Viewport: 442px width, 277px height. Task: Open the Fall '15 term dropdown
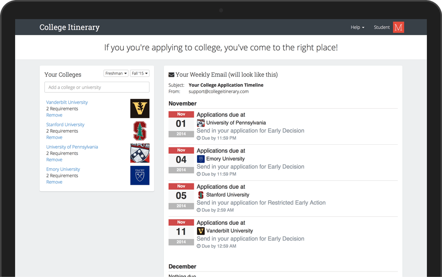pyautogui.click(x=140, y=73)
